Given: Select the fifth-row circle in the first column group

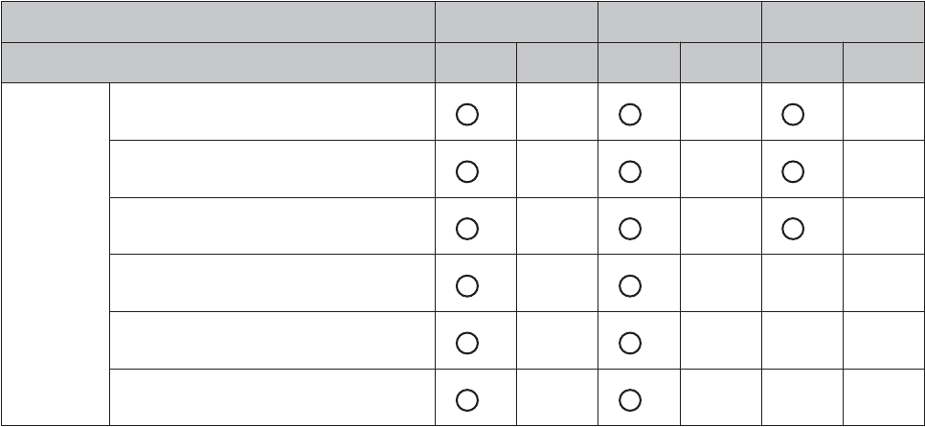Looking at the screenshot, I should click(x=466, y=341).
